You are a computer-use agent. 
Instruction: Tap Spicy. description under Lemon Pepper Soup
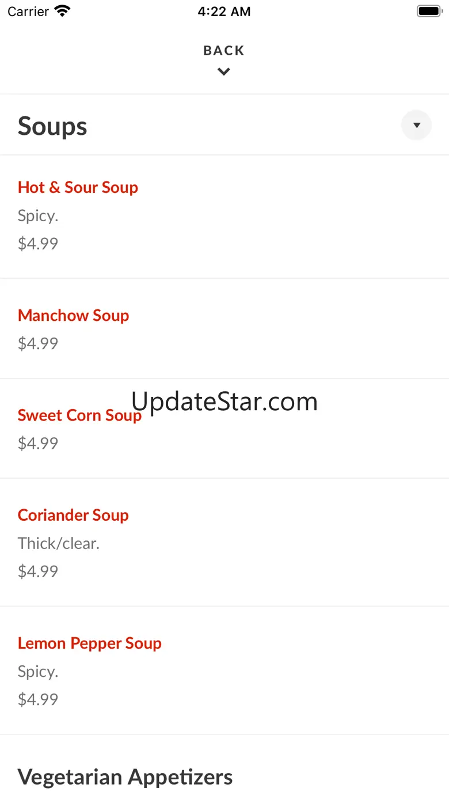[38, 672]
